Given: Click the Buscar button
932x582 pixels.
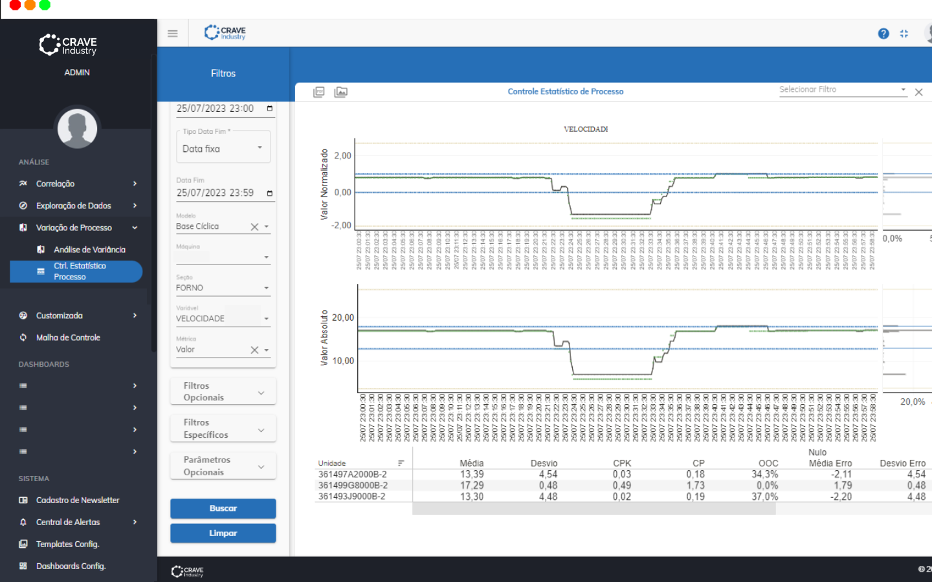Looking at the screenshot, I should click(x=223, y=508).
